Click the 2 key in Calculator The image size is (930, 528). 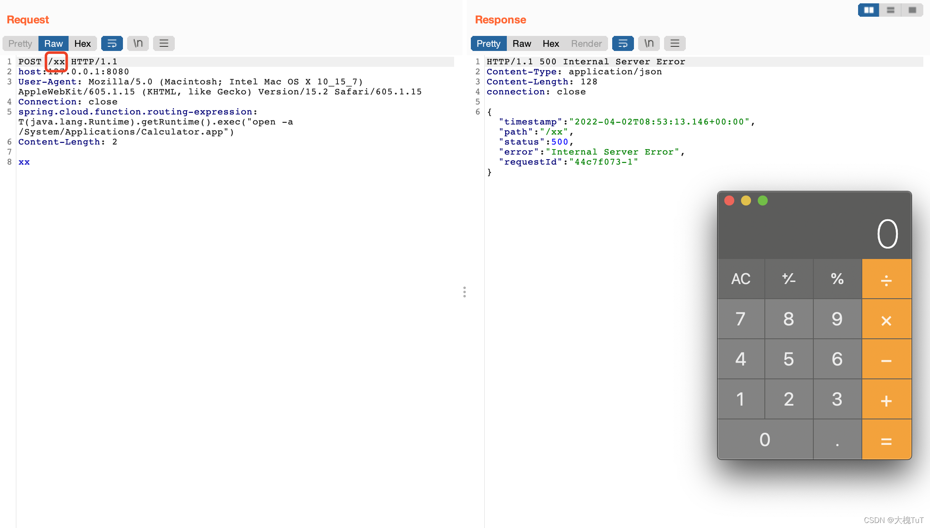789,399
